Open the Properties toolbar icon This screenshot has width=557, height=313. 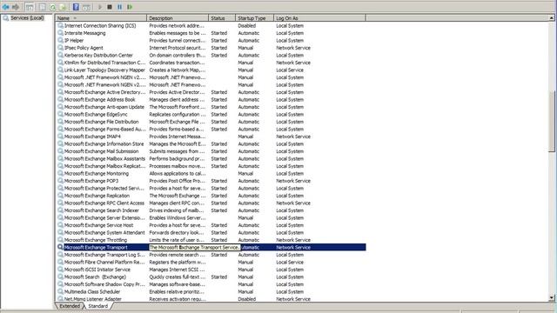[x=43, y=7]
